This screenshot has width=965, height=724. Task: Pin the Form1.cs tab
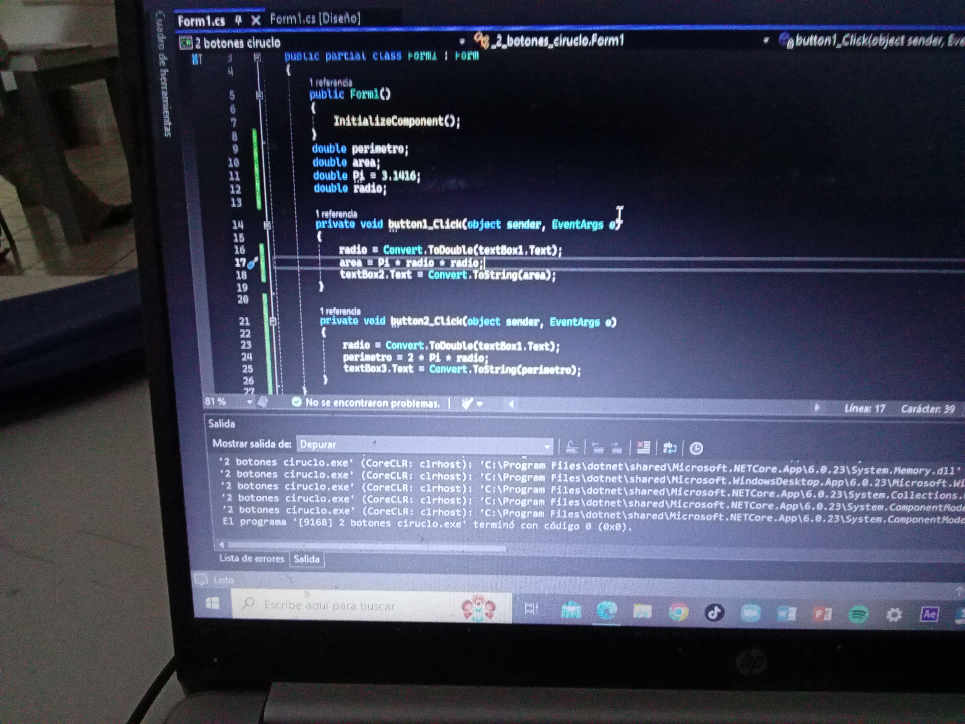pyautogui.click(x=238, y=20)
